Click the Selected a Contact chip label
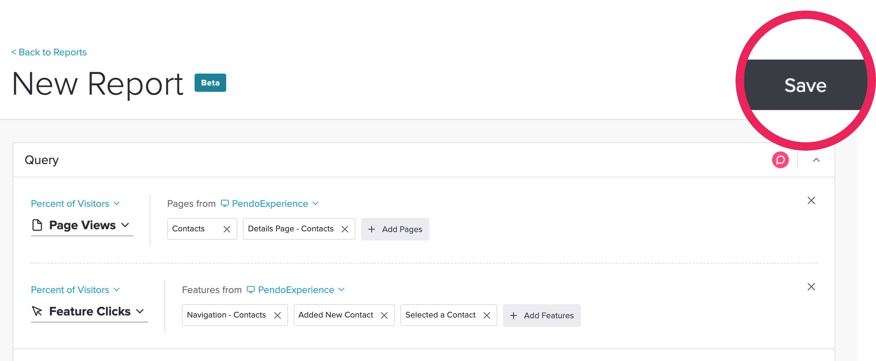This screenshot has height=361, width=876. coord(440,315)
